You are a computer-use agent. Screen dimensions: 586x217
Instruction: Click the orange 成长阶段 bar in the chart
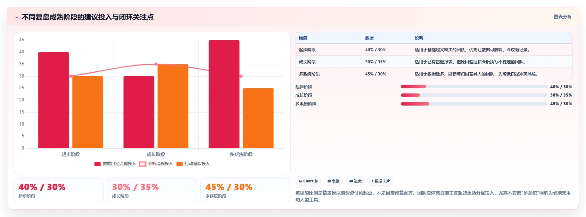[x=173, y=106]
